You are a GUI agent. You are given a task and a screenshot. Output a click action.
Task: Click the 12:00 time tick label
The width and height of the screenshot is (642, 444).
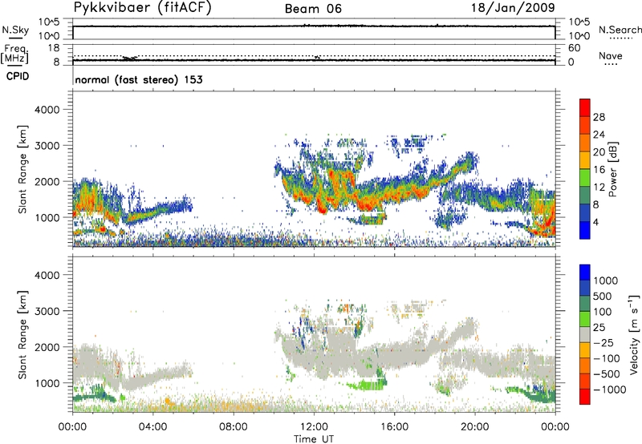pos(314,427)
